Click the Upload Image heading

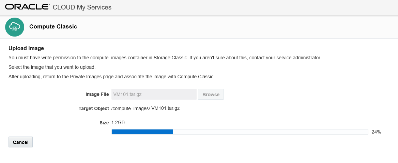(26, 48)
